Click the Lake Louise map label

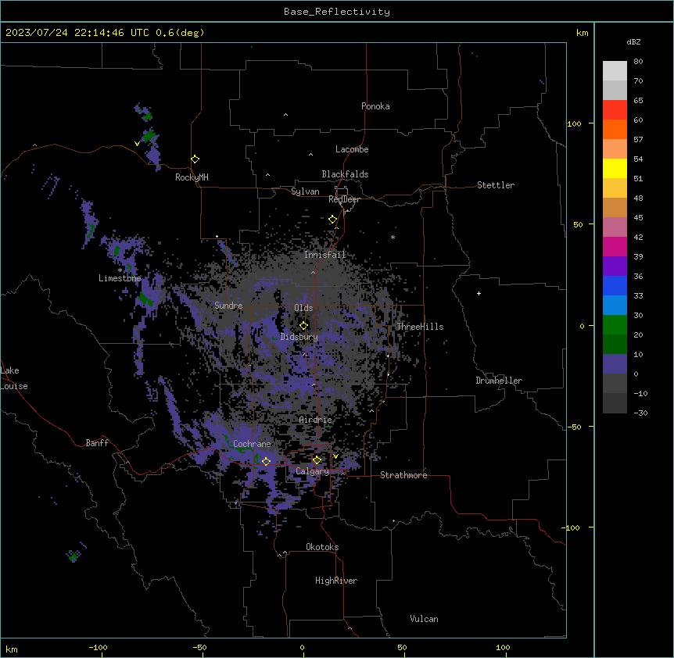pyautogui.click(x=14, y=378)
